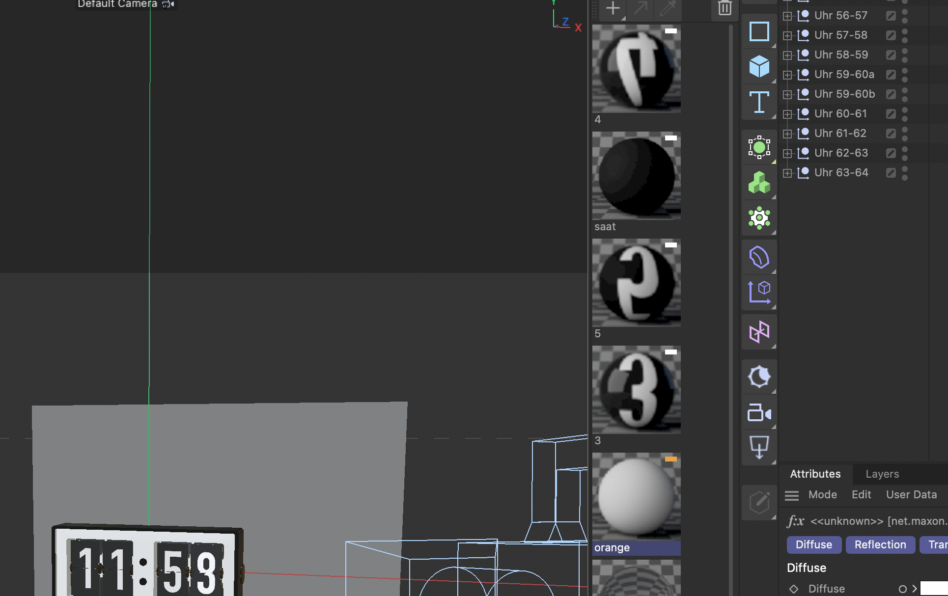Select the Uhr 62-63 object name
Viewport: 948px width, 596px height.
(x=841, y=153)
